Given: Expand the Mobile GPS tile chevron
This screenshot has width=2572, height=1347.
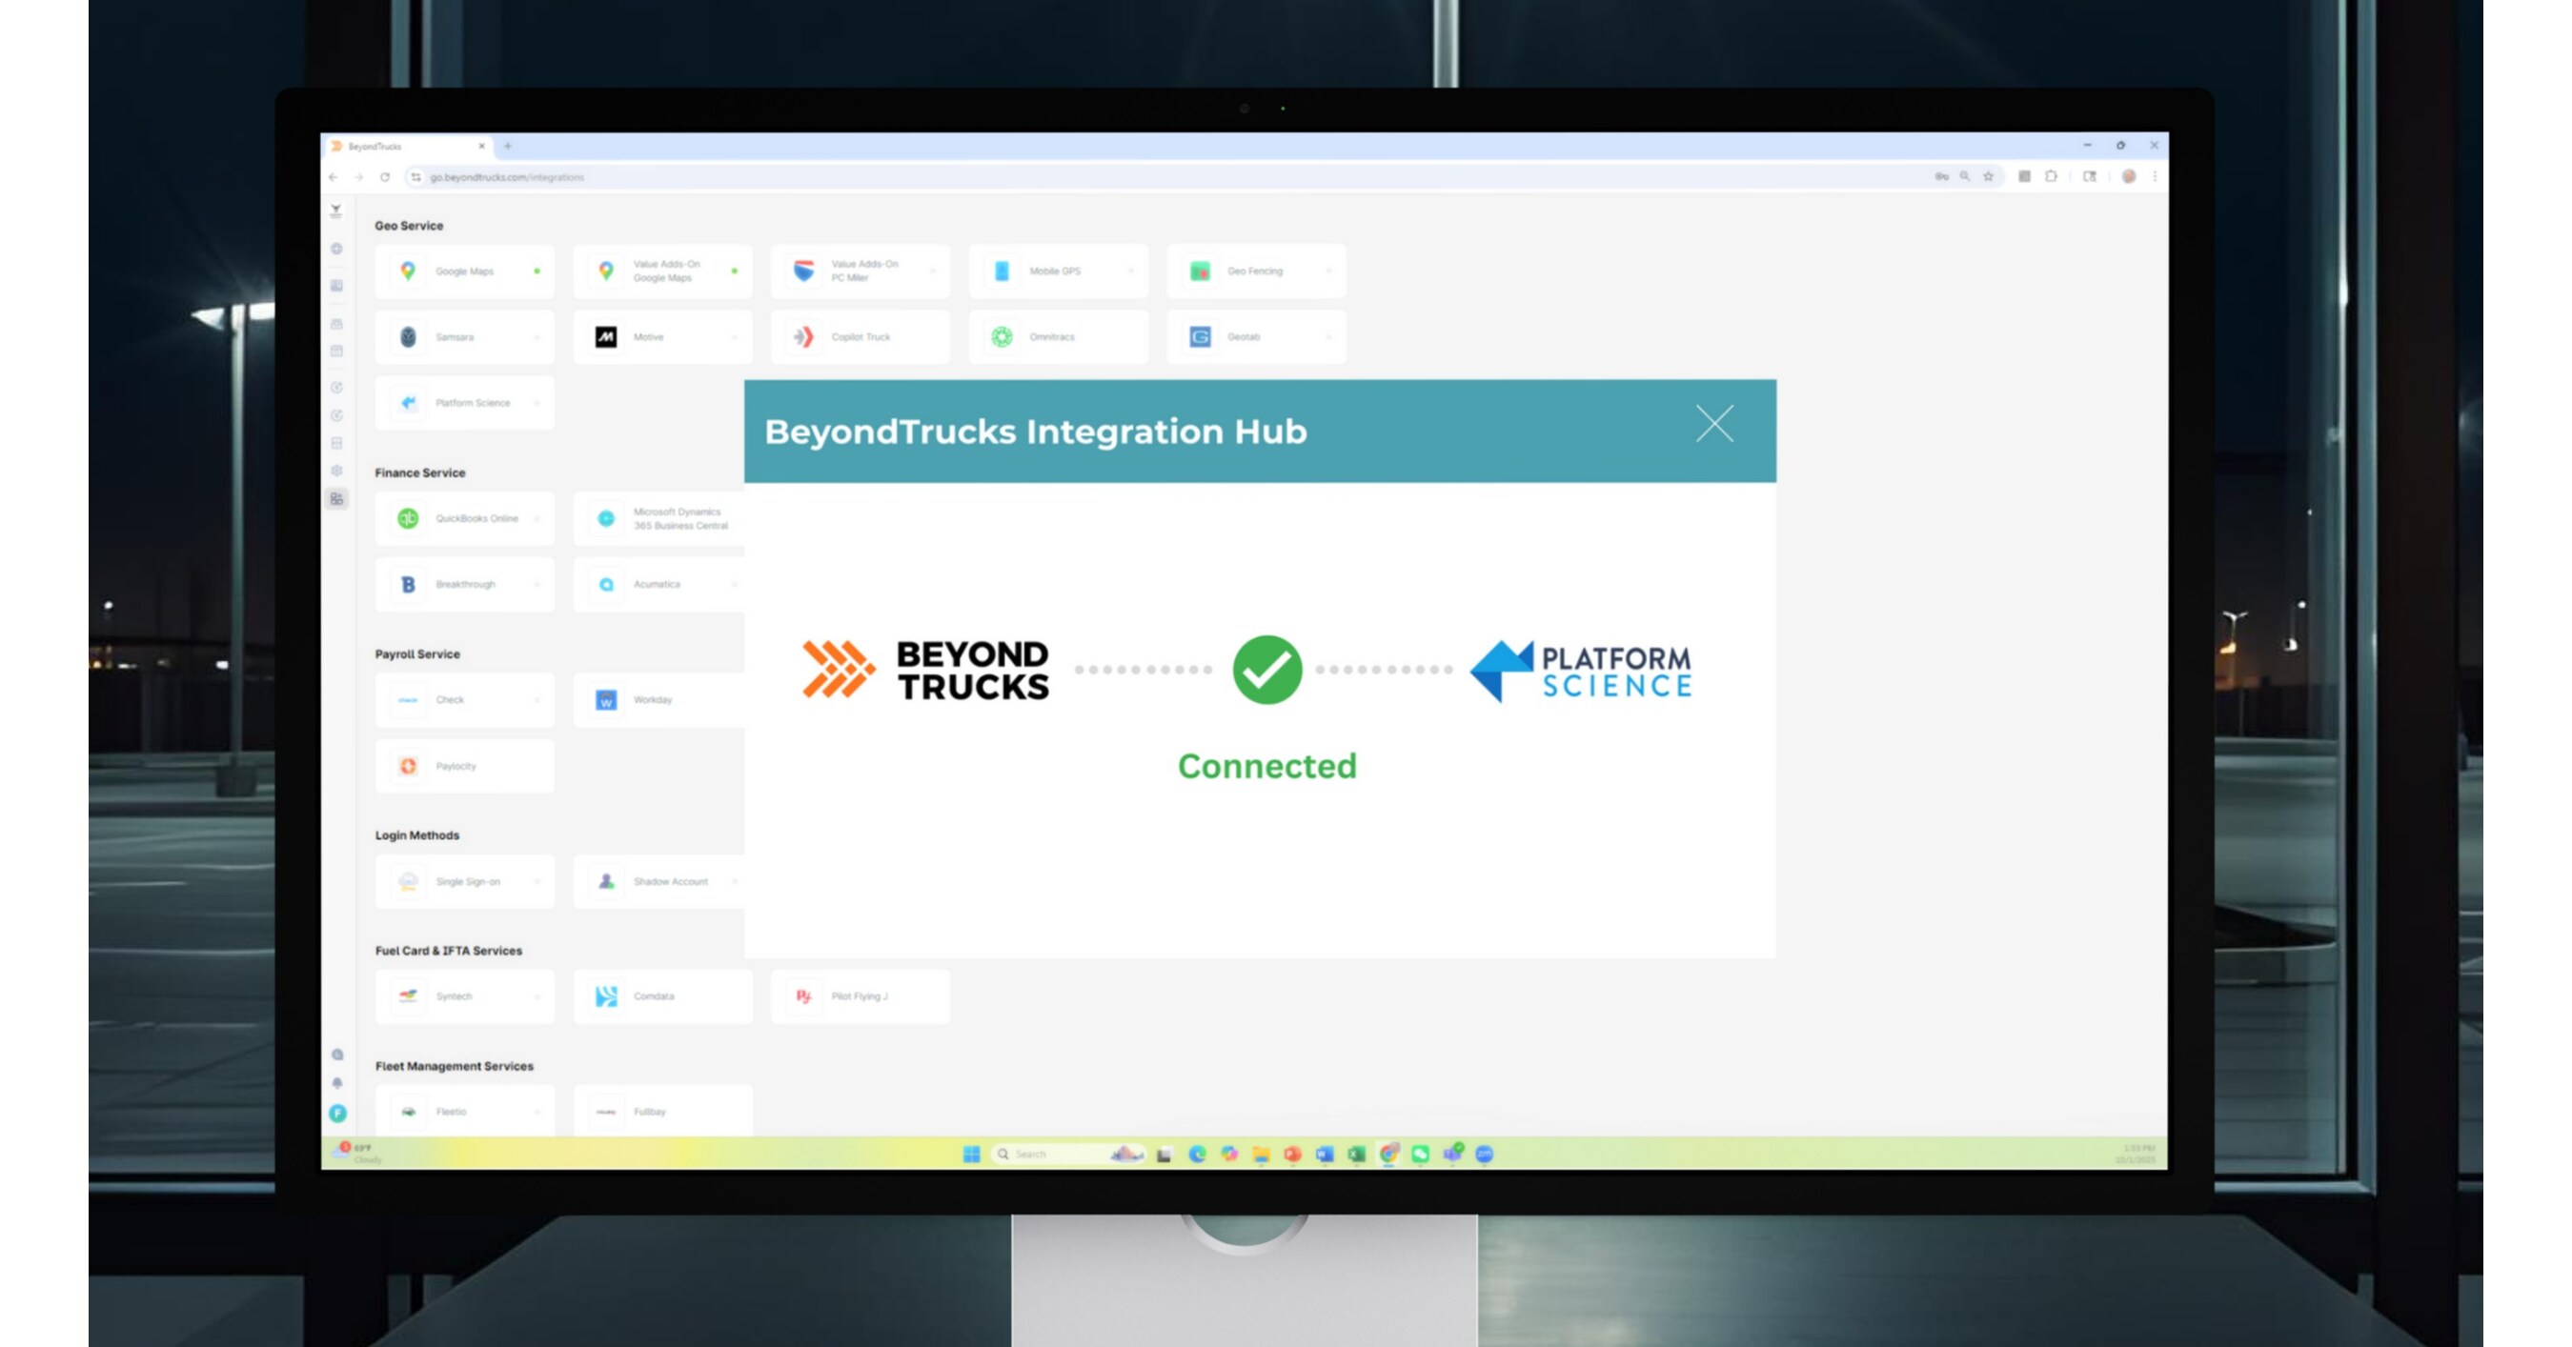Looking at the screenshot, I should point(1131,271).
